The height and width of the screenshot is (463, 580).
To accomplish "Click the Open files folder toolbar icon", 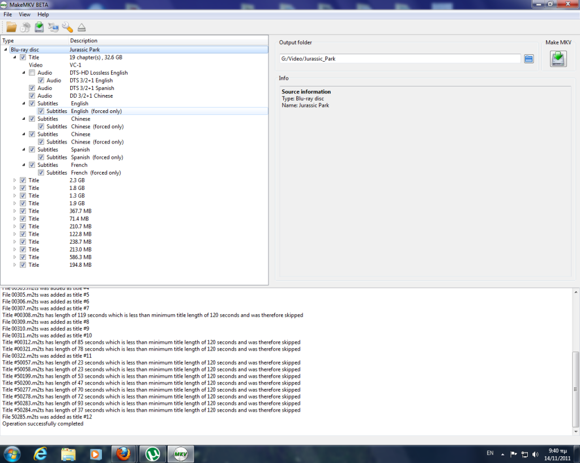I will [11, 27].
